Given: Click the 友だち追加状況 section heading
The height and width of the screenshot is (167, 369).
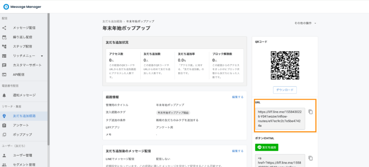Looking at the screenshot, I should point(117,42).
